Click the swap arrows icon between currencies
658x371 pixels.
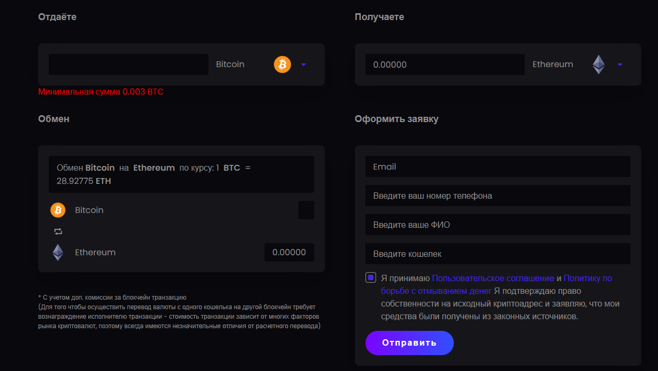(58, 231)
